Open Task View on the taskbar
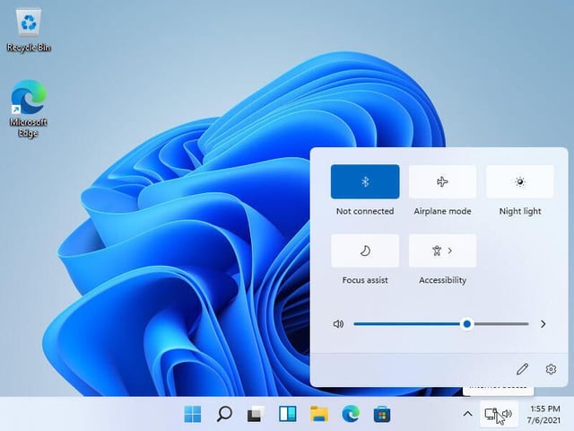The height and width of the screenshot is (431, 574). [x=256, y=414]
